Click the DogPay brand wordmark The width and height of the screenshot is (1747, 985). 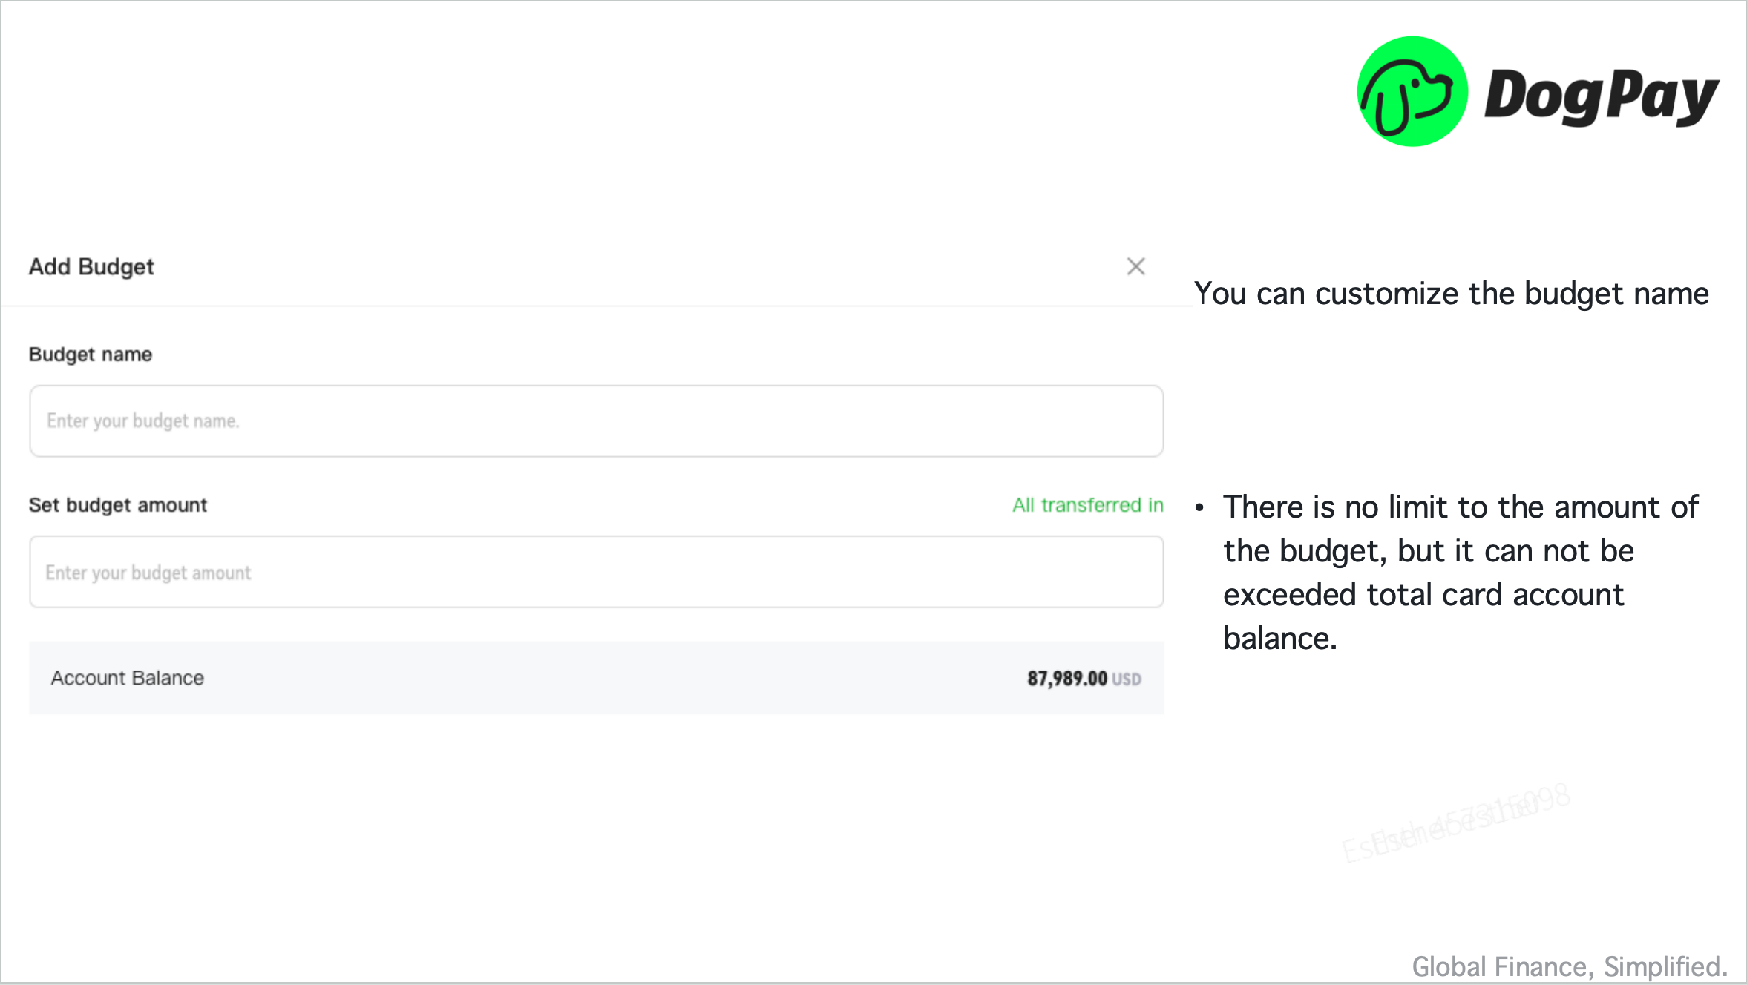click(x=1601, y=96)
